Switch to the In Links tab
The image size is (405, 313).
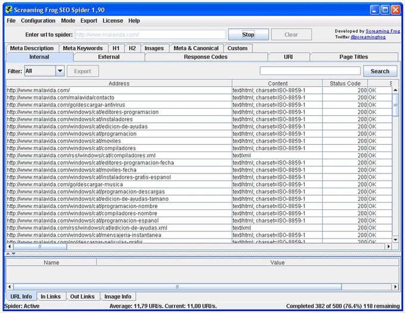click(51, 296)
